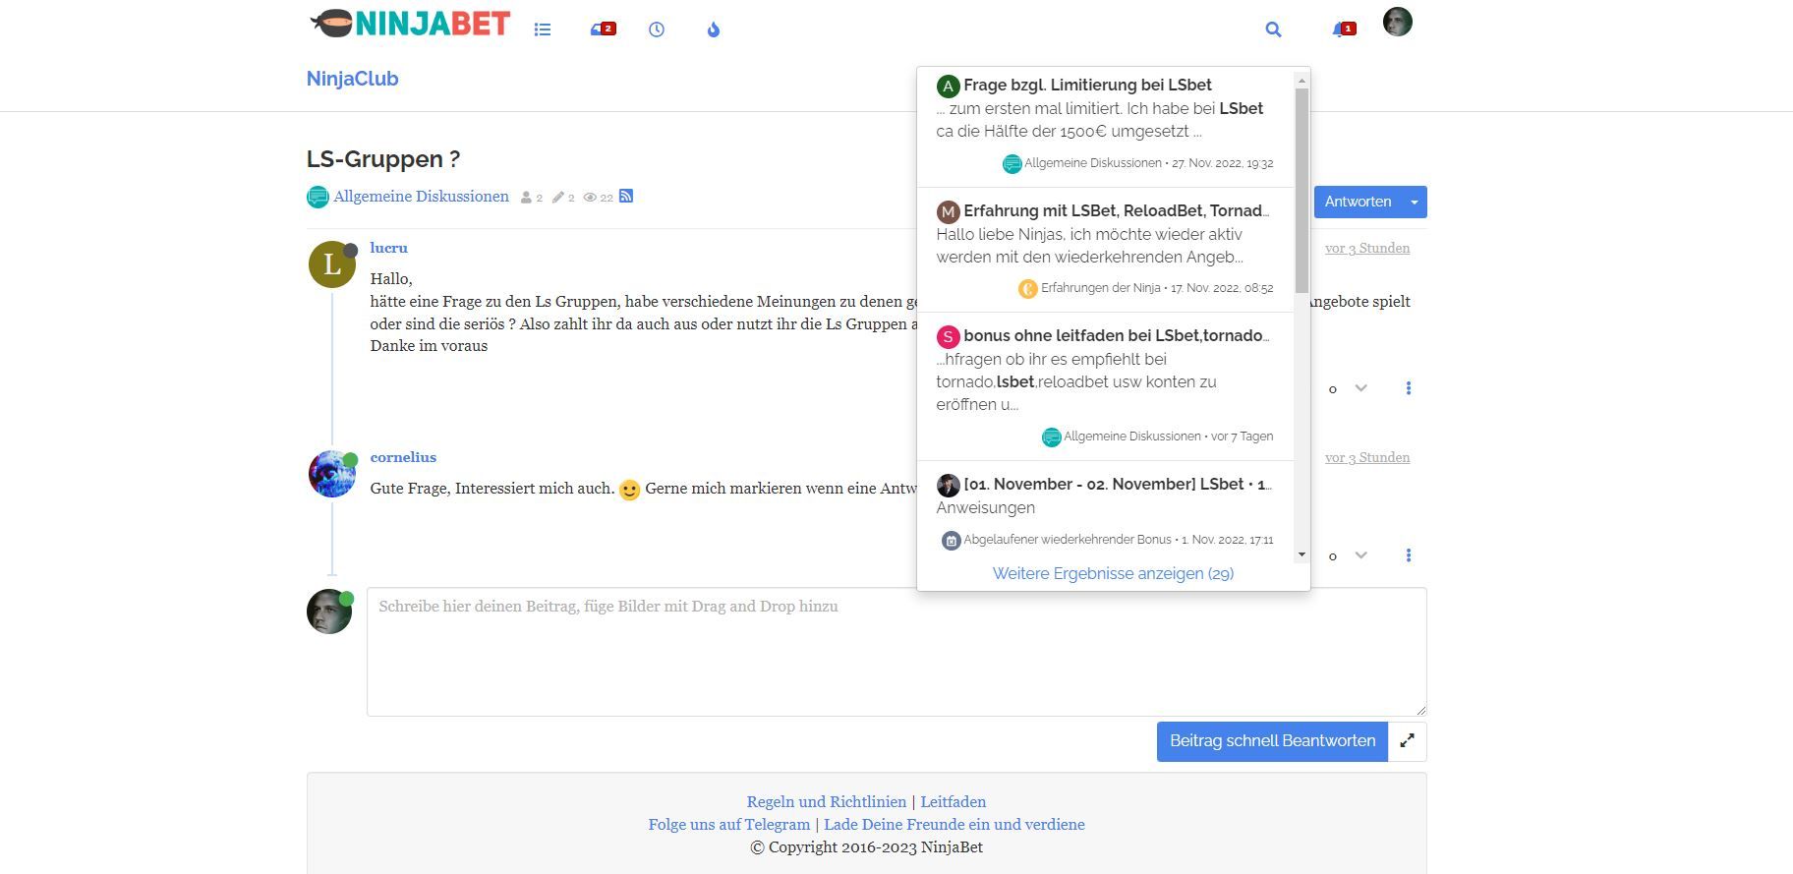Click the search magnifier icon
The height and width of the screenshot is (874, 1793).
(x=1274, y=29)
